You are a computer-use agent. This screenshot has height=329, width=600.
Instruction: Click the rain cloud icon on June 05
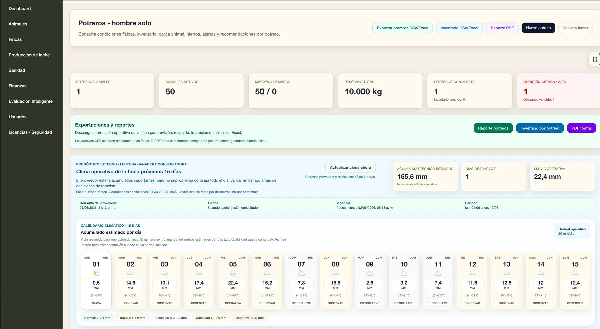tap(233, 273)
